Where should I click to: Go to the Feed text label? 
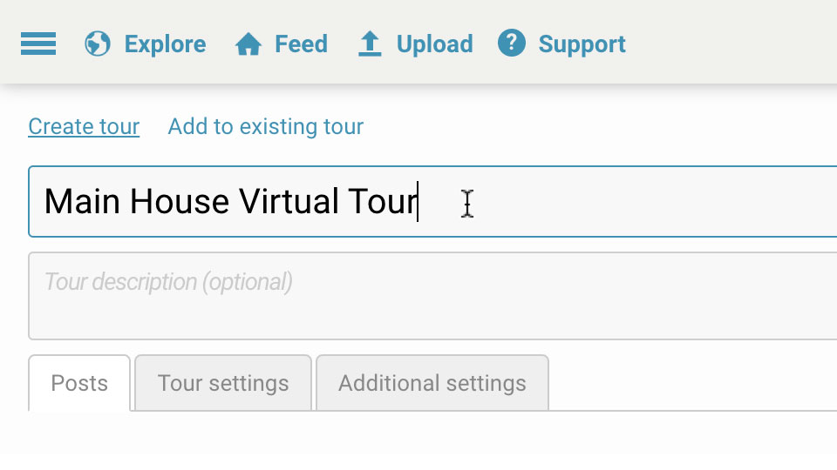tap(301, 44)
